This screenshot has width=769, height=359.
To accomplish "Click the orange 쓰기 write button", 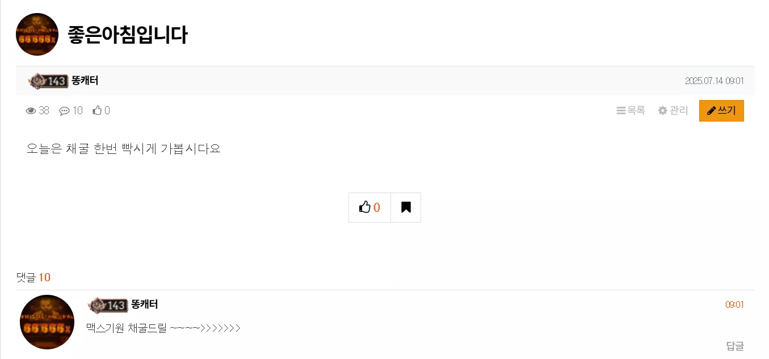I will 721,111.
